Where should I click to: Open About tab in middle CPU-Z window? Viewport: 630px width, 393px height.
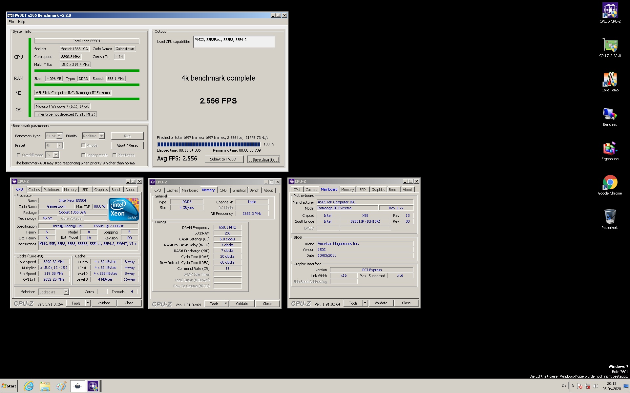tap(268, 190)
